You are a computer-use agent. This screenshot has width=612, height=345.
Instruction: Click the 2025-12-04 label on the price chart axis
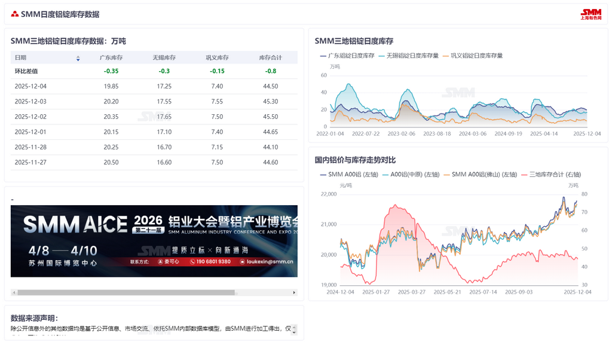point(577,292)
